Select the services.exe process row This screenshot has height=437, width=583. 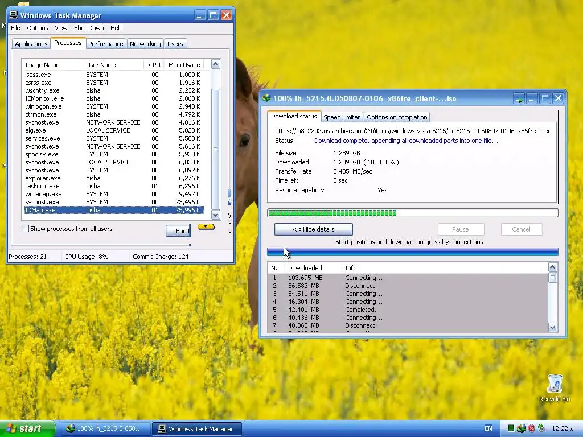click(x=114, y=138)
